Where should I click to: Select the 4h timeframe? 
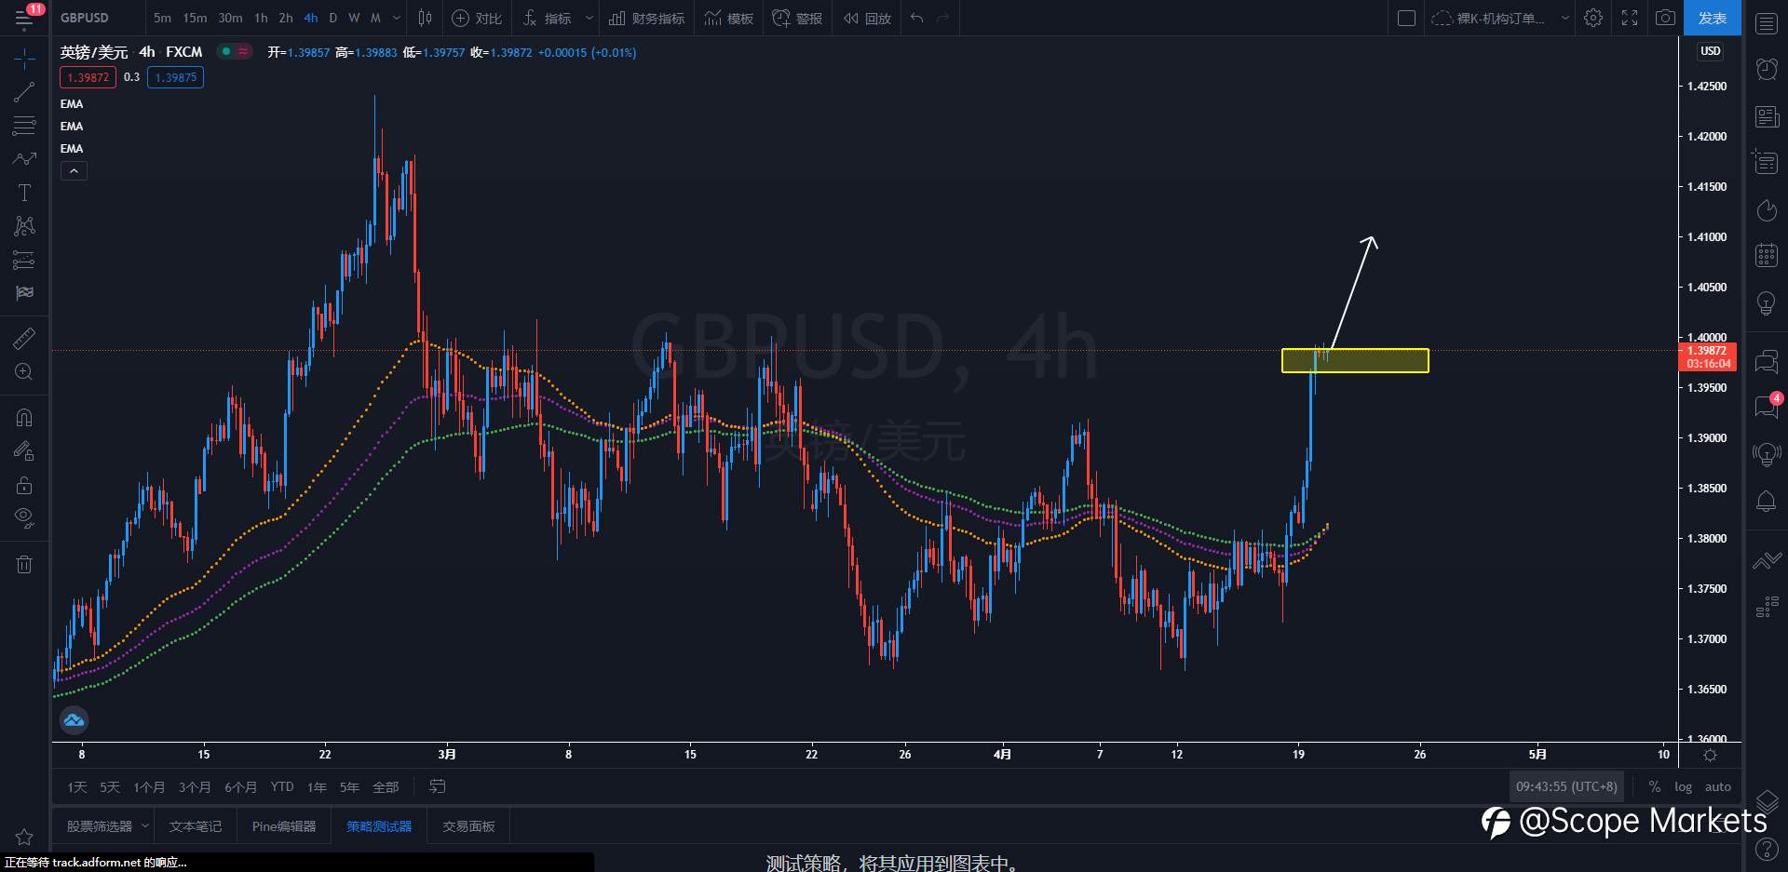(x=311, y=18)
